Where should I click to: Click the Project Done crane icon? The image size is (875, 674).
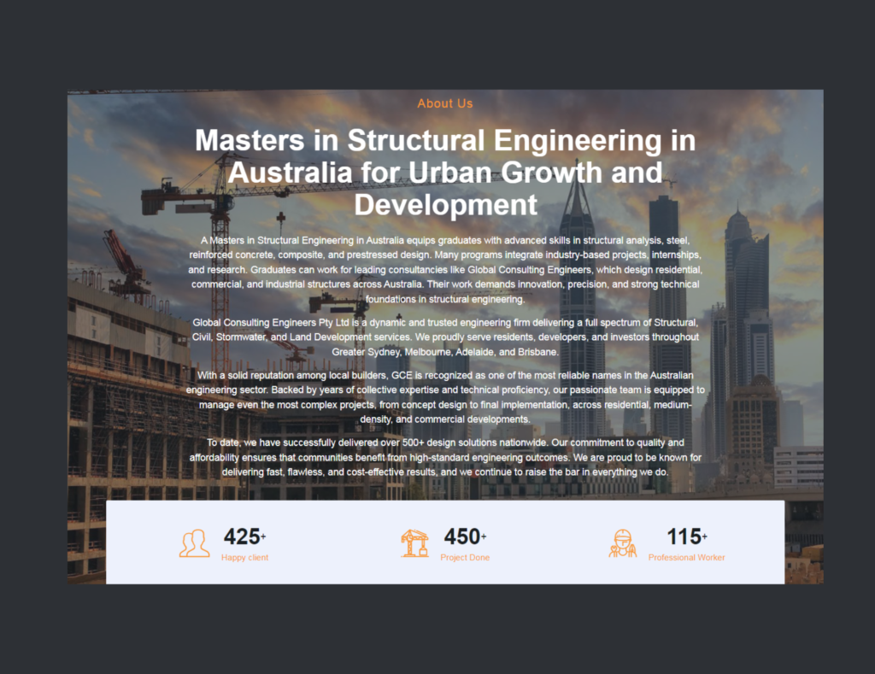[414, 543]
